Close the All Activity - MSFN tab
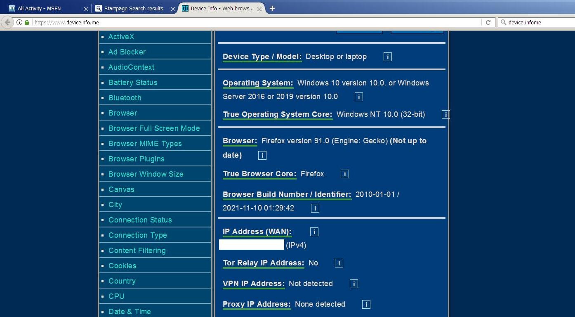The width and height of the screenshot is (575, 317). pyautogui.click(x=86, y=9)
